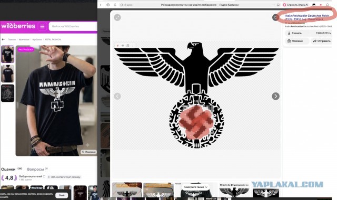This screenshot has height=200, width=337.
Task: Click the Скачать download button
Action: pos(297,33)
